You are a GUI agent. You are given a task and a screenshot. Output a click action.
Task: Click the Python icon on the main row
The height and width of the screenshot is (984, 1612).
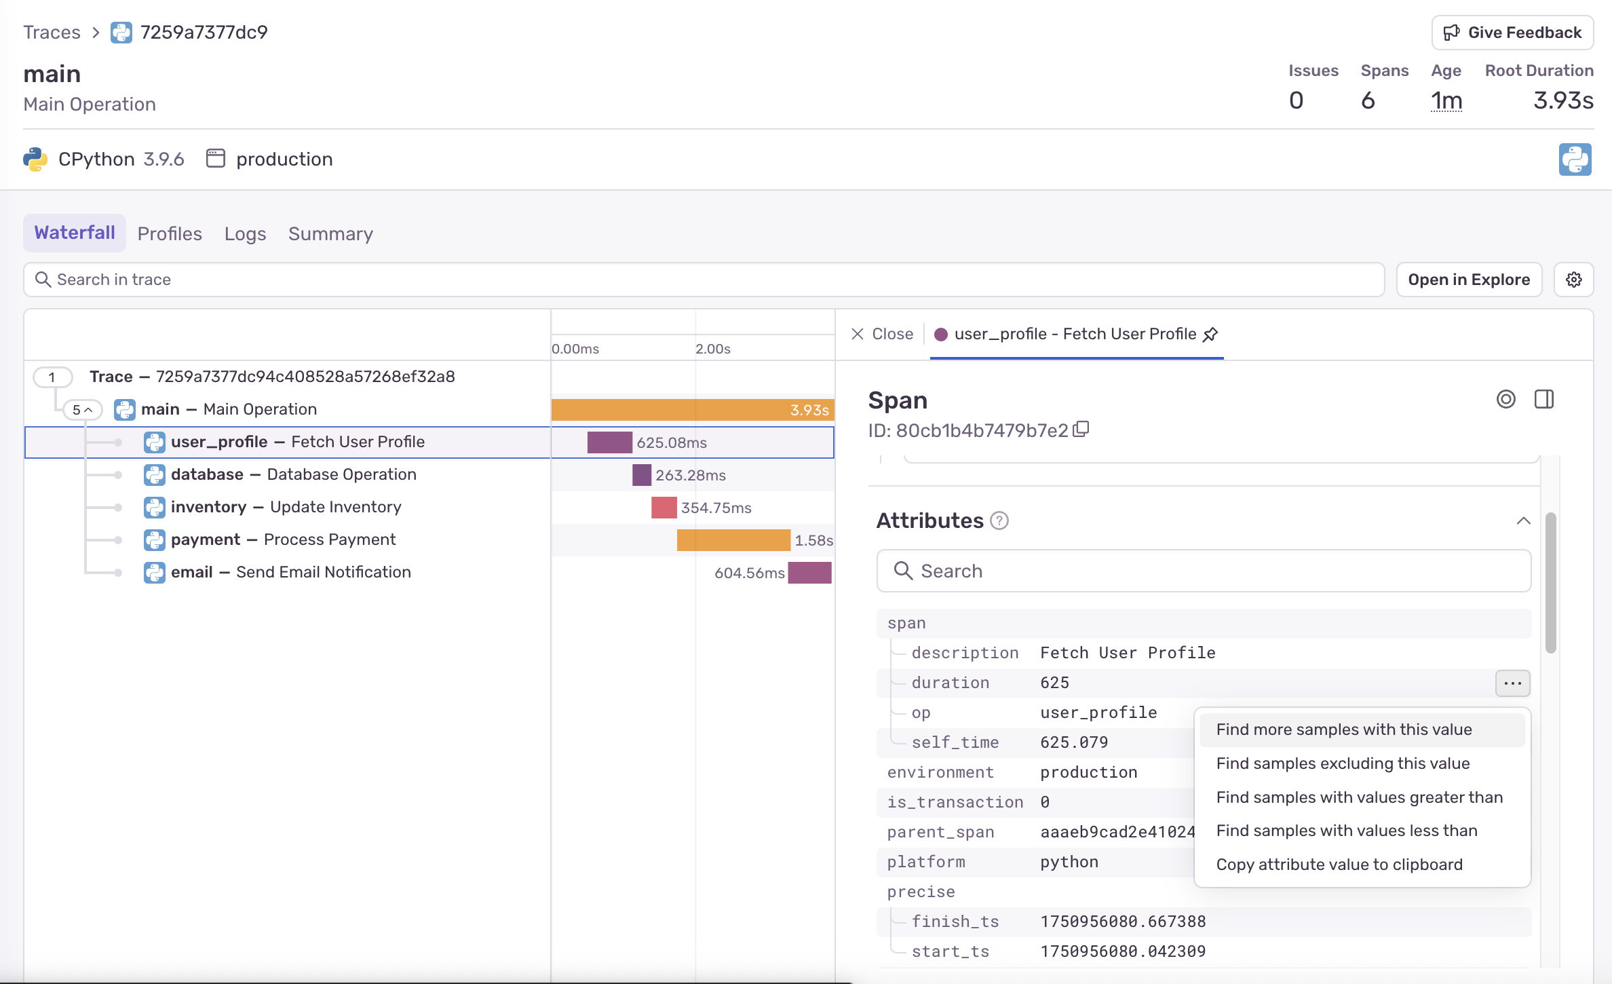pos(125,409)
